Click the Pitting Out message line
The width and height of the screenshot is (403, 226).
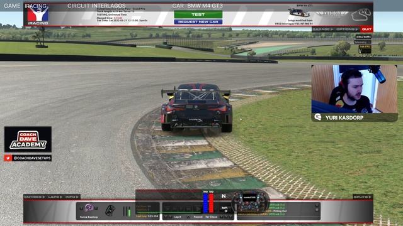point(280,211)
